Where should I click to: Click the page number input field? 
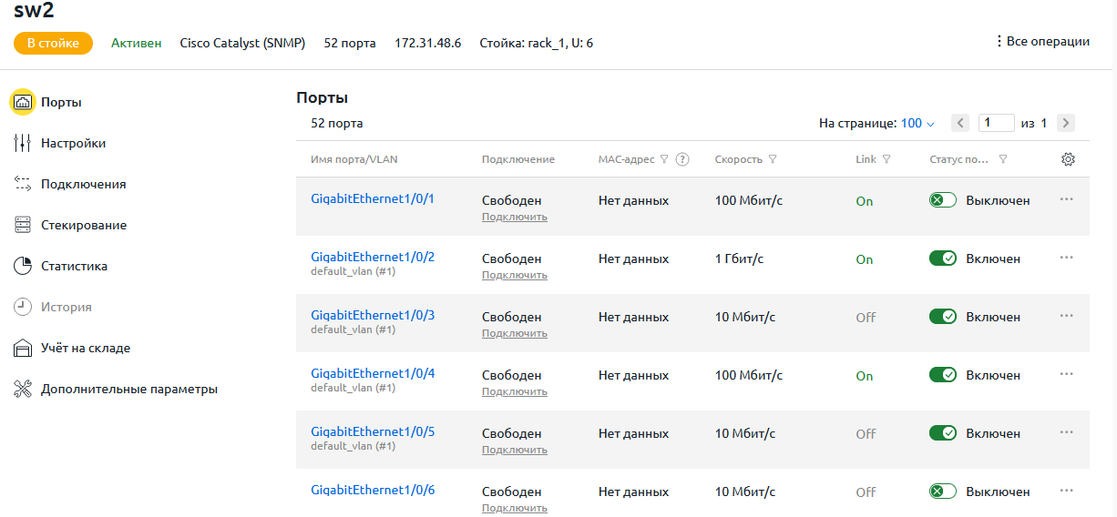click(997, 123)
